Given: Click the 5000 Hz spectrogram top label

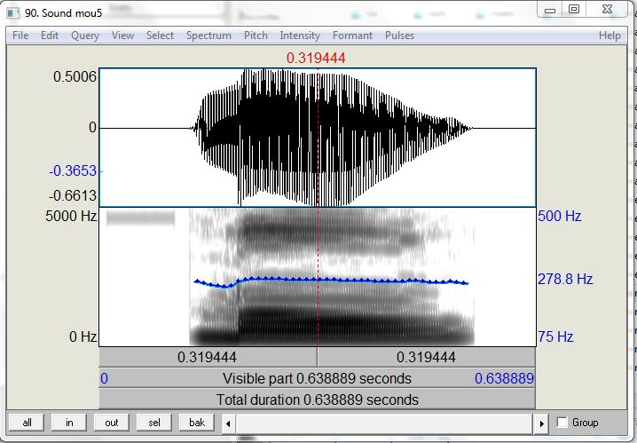Looking at the screenshot, I should click(71, 216).
